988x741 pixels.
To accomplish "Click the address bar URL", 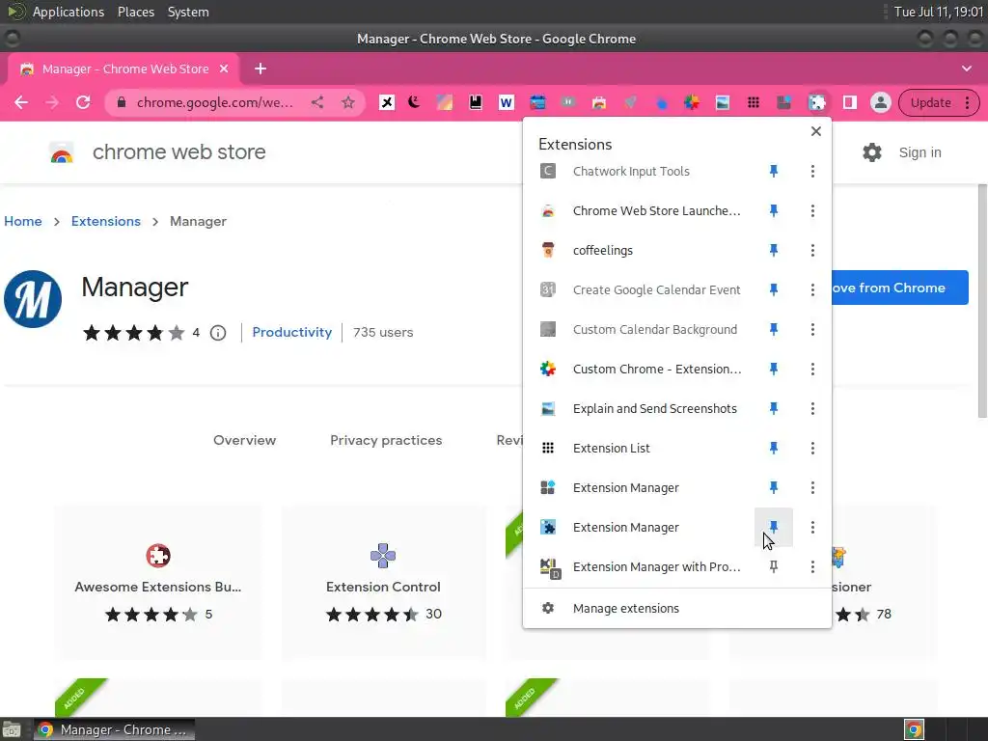I will (215, 102).
